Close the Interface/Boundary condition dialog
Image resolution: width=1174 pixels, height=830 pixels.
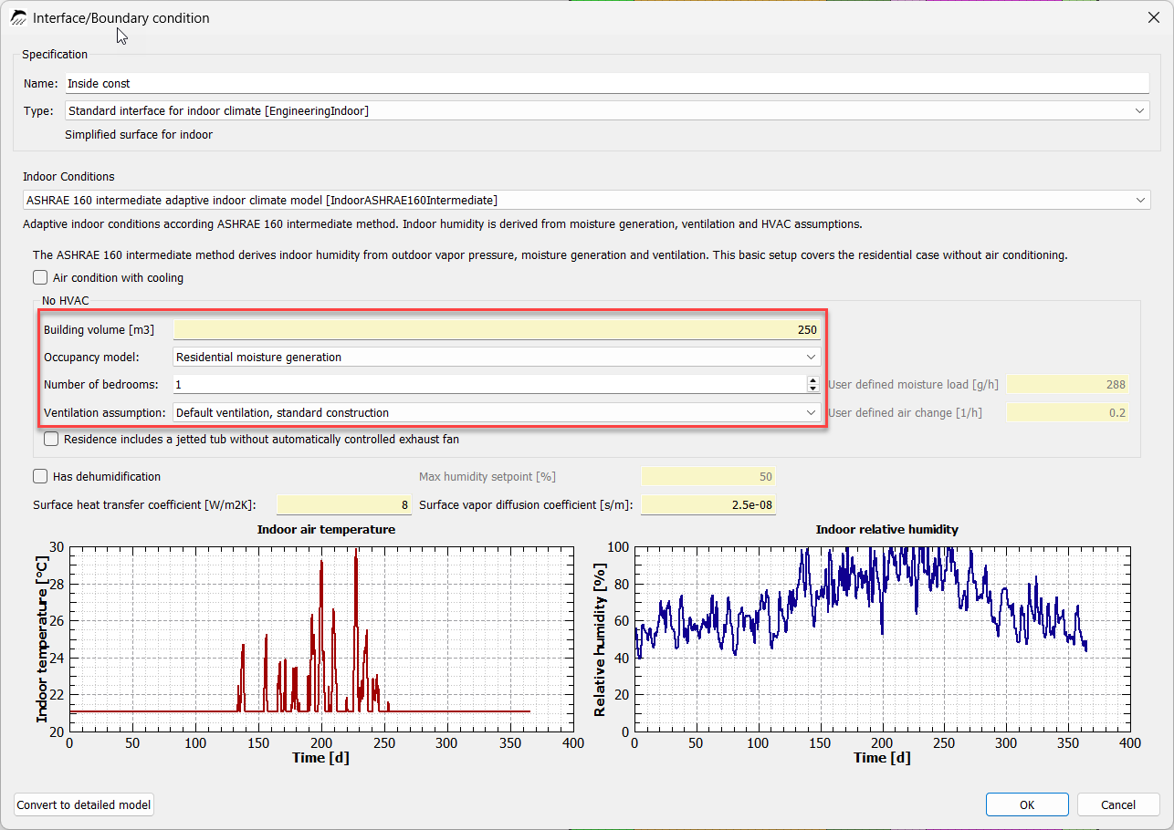(x=1152, y=17)
